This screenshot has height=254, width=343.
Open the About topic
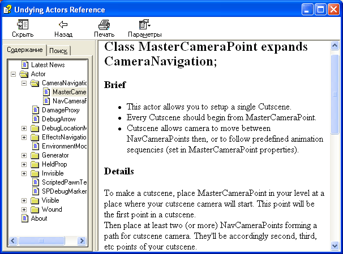39,218
